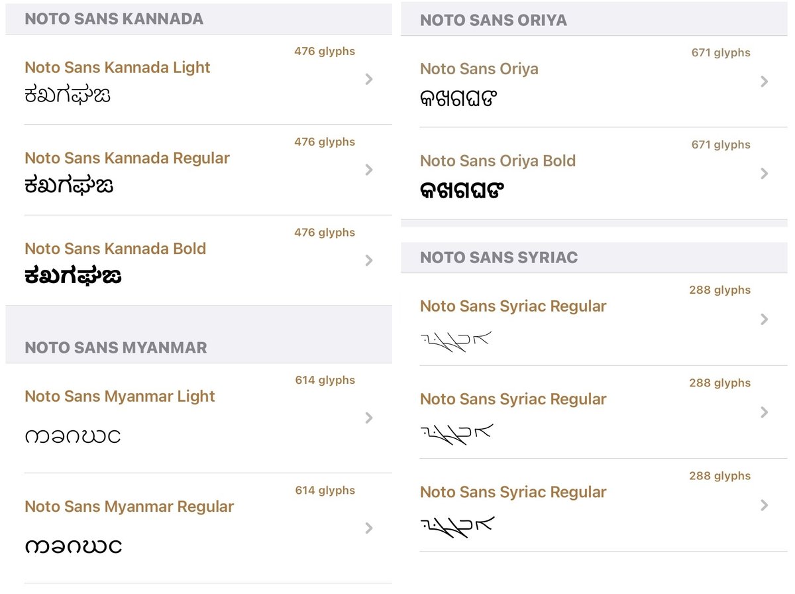Open the arrow beside Noto Sans Myanmar Regular
Screen dimensions: 795x594
(369, 528)
